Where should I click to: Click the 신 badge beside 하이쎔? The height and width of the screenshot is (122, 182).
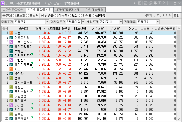(11, 109)
